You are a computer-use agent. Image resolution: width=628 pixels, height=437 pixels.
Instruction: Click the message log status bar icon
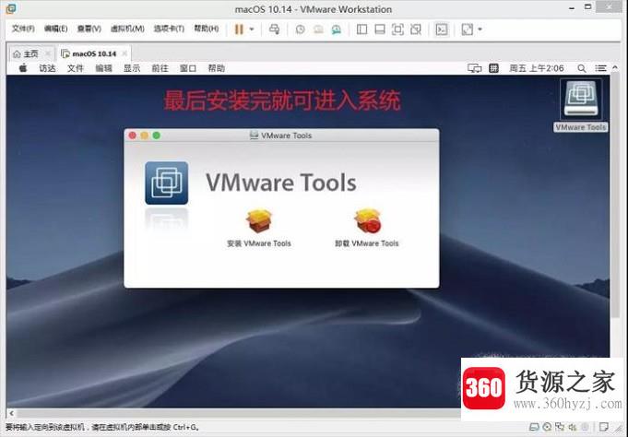pos(604,427)
